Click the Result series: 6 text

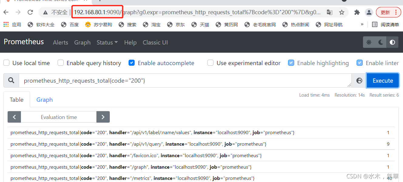[384, 95]
